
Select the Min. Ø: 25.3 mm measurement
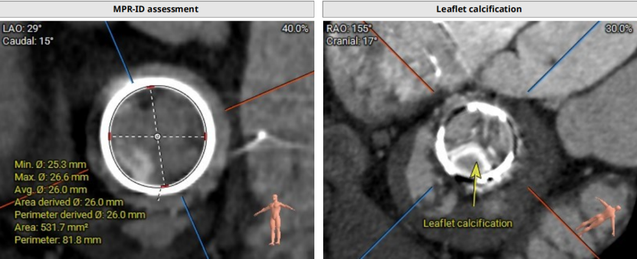50,165
